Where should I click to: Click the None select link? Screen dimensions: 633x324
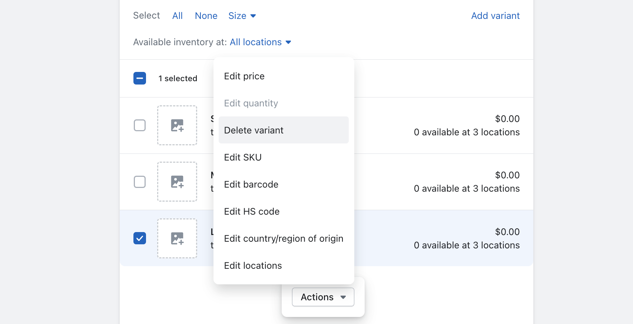pos(206,16)
